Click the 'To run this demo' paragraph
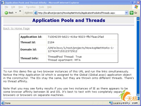Screen dimensions: 141x106 [69, 76]
